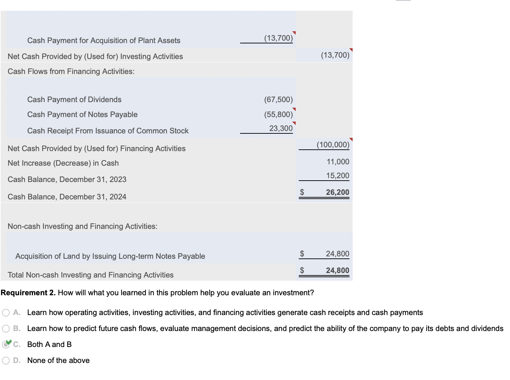Click the red flag on 23,300 common stock receipt
This screenshot has width=510, height=380.
point(294,124)
